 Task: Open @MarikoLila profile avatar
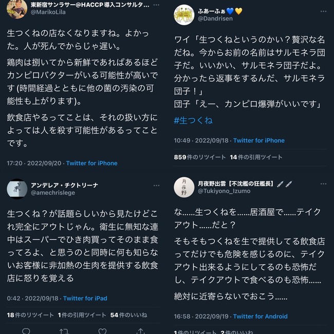17,9
